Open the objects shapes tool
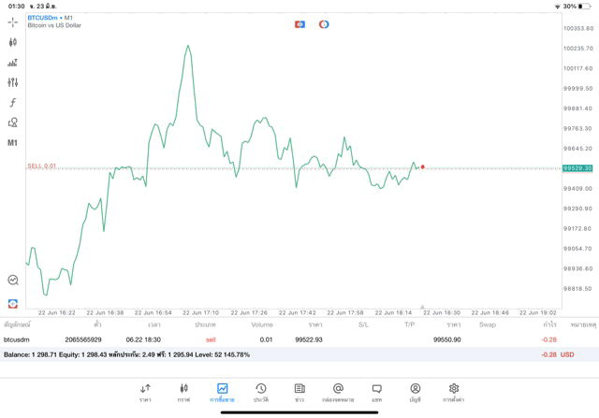 [13, 123]
